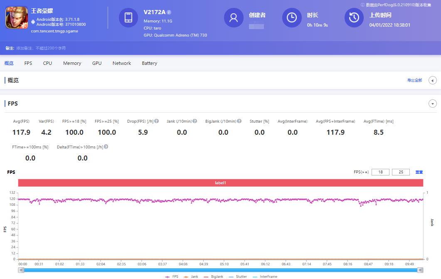Screen dimensions: 441x279
Task: Collapse the 概览 section arrow
Action: [432, 80]
